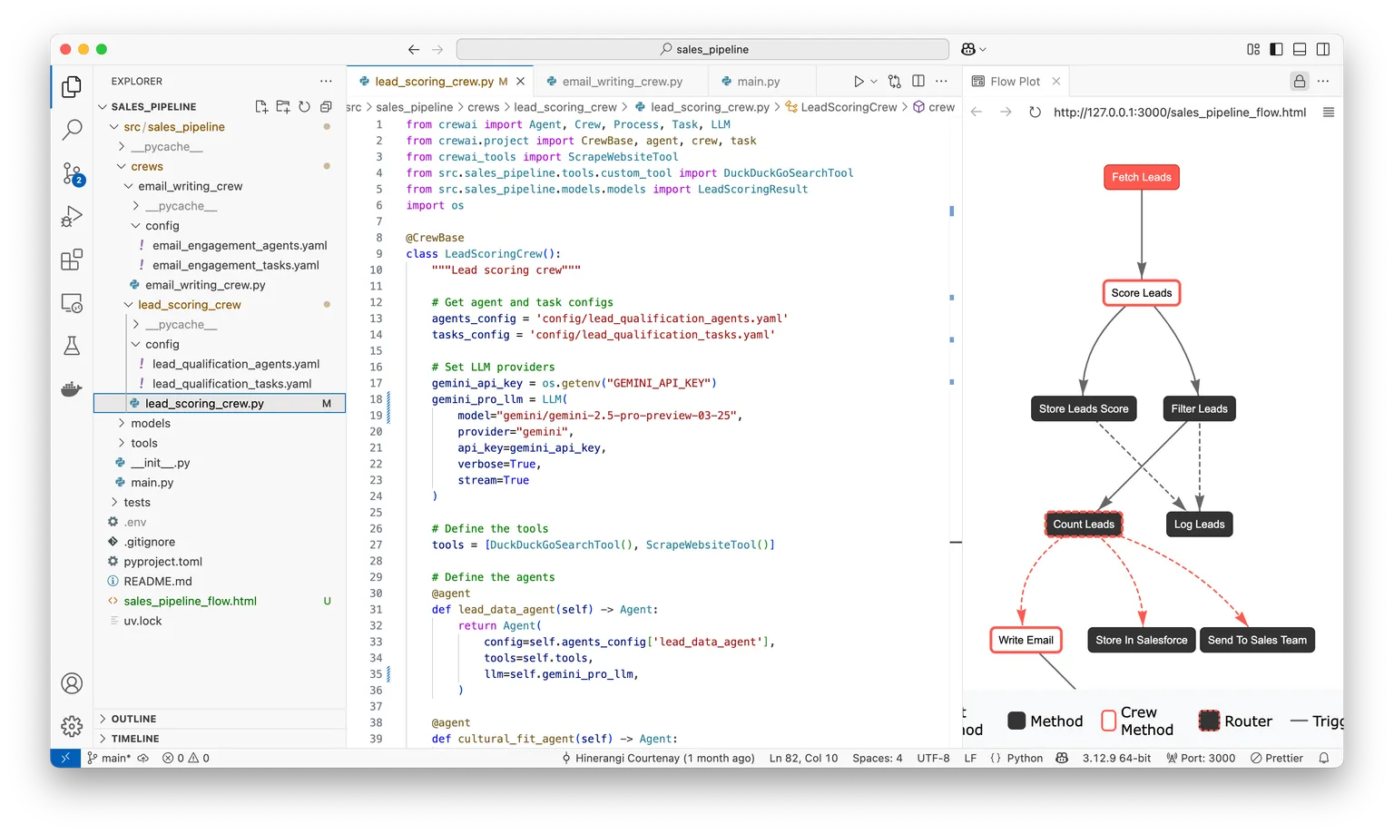Click Spaces: 4 indentation setting
This screenshot has width=1394, height=834.
pyautogui.click(x=877, y=758)
